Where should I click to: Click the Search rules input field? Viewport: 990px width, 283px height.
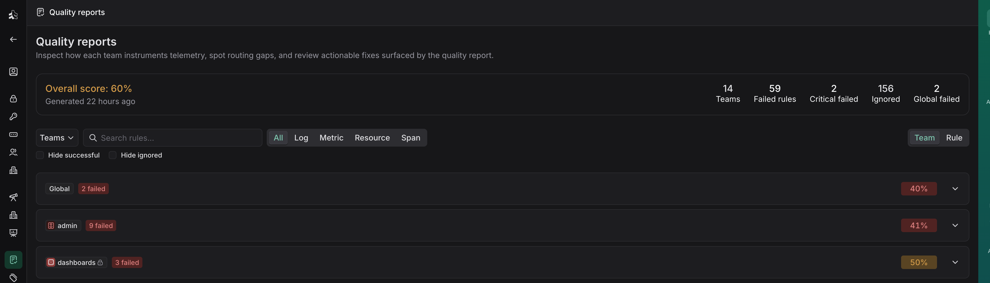pyautogui.click(x=172, y=138)
